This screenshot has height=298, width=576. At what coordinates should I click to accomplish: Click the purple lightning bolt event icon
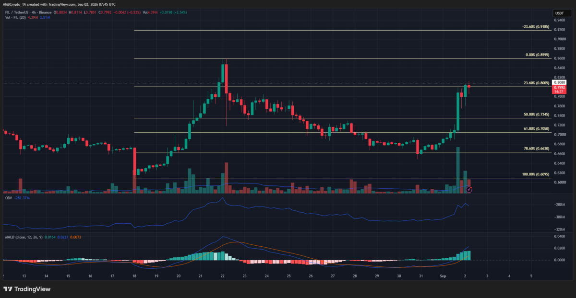[x=469, y=190]
